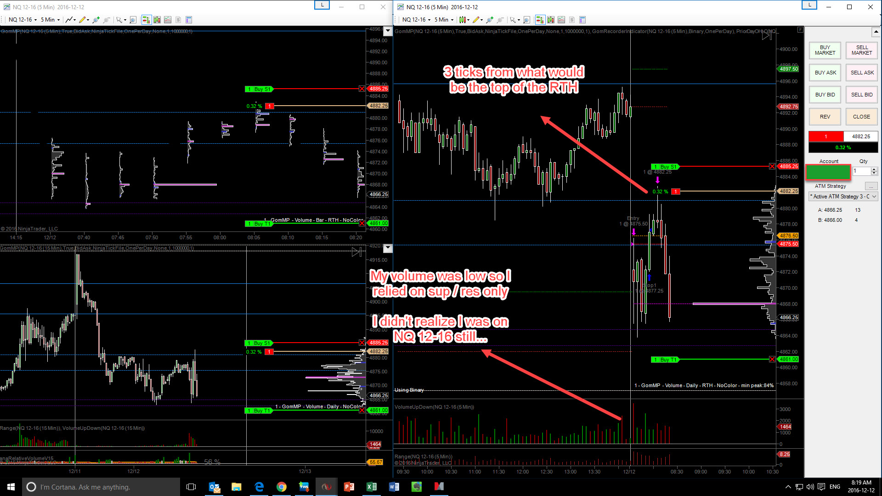Image resolution: width=882 pixels, height=496 pixels.
Task: Open the zoom frame tool in right chart
Action: 526,20
